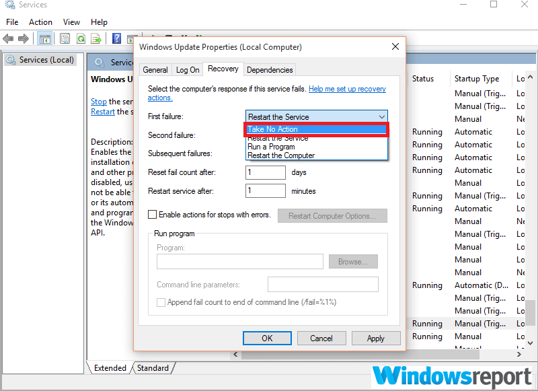Click the horizontal scrollbar left arrow
The height and width of the screenshot is (391, 538).
(x=235, y=354)
